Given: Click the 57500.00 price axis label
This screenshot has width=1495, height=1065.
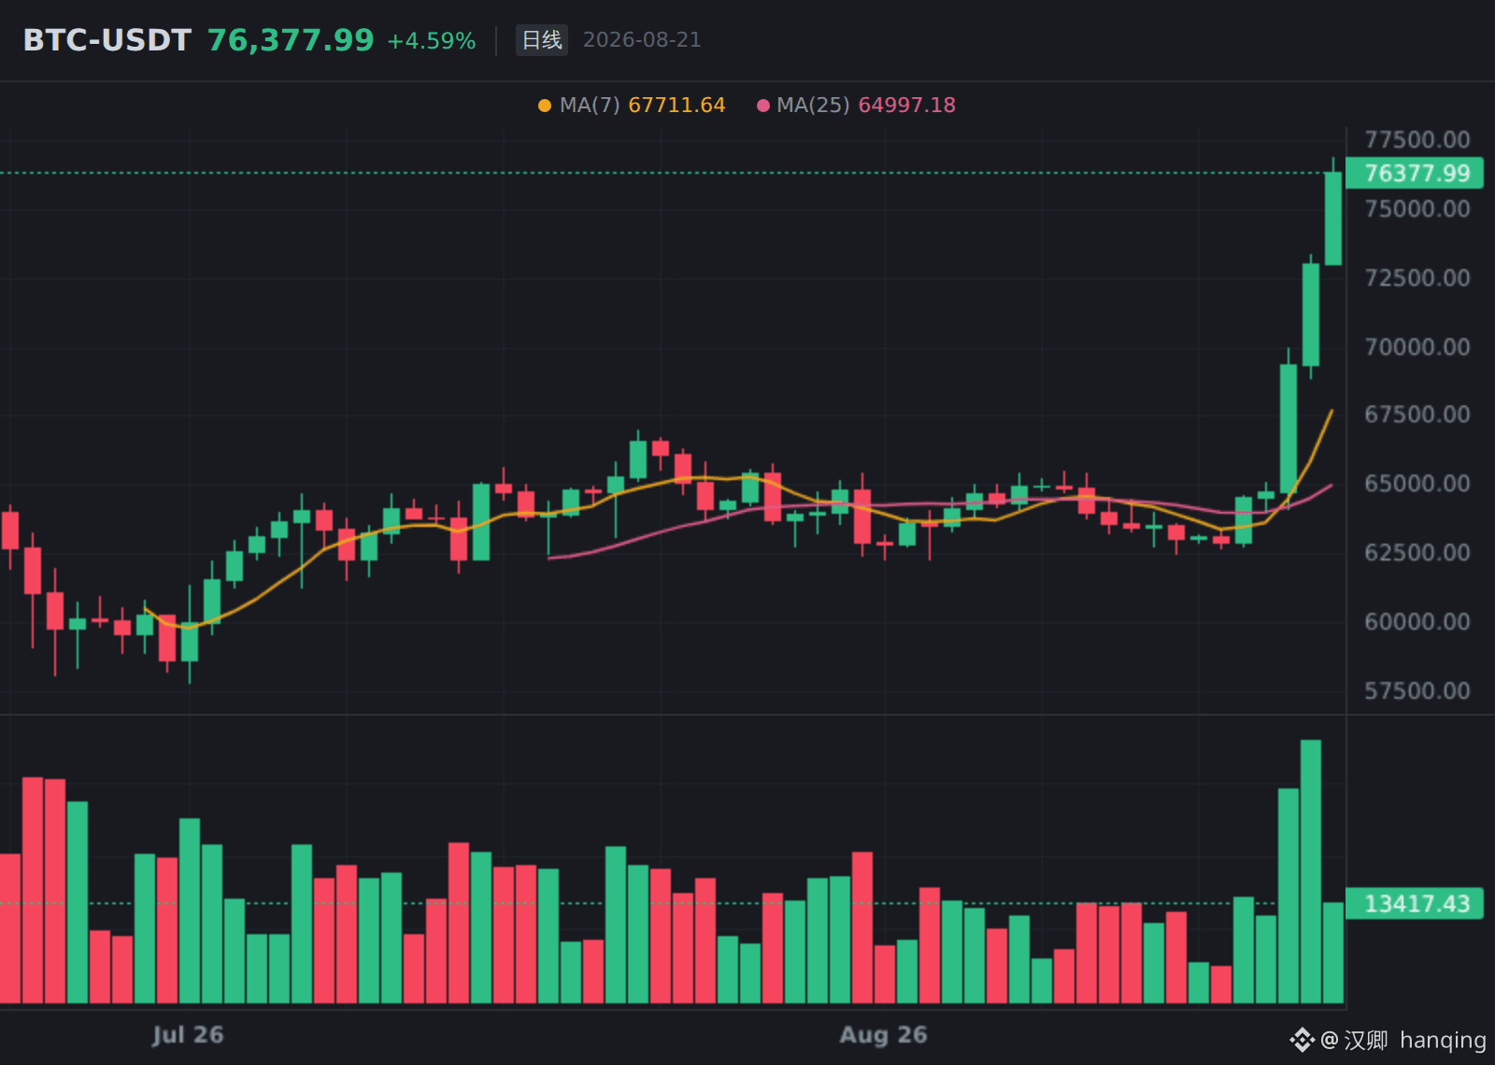Looking at the screenshot, I should pyautogui.click(x=1417, y=691).
